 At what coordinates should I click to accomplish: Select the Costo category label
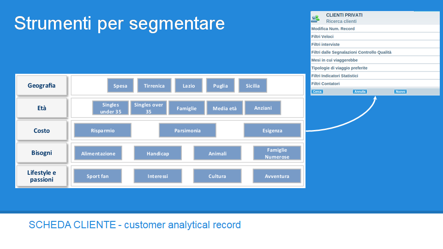coord(42,130)
